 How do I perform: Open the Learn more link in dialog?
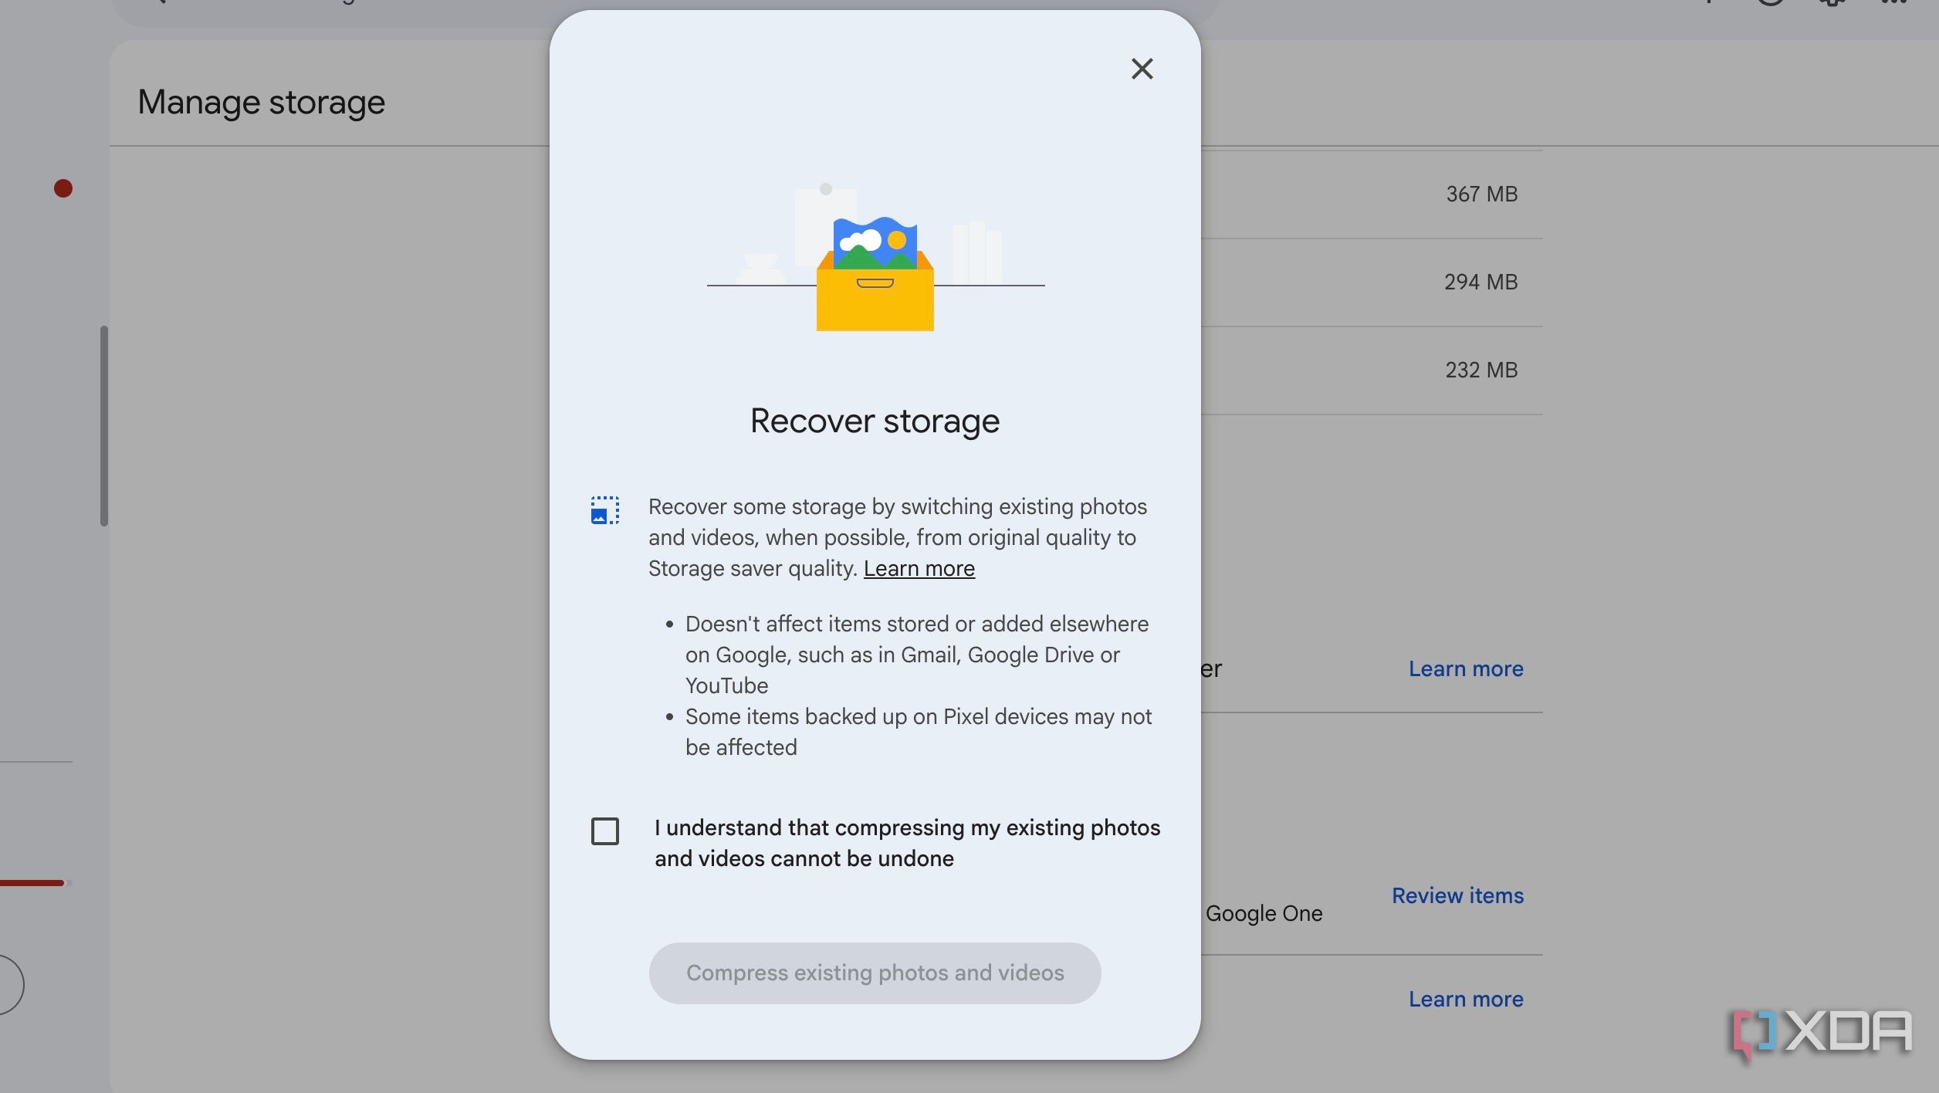pyautogui.click(x=919, y=568)
